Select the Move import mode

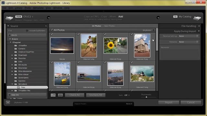coord(113,16)
